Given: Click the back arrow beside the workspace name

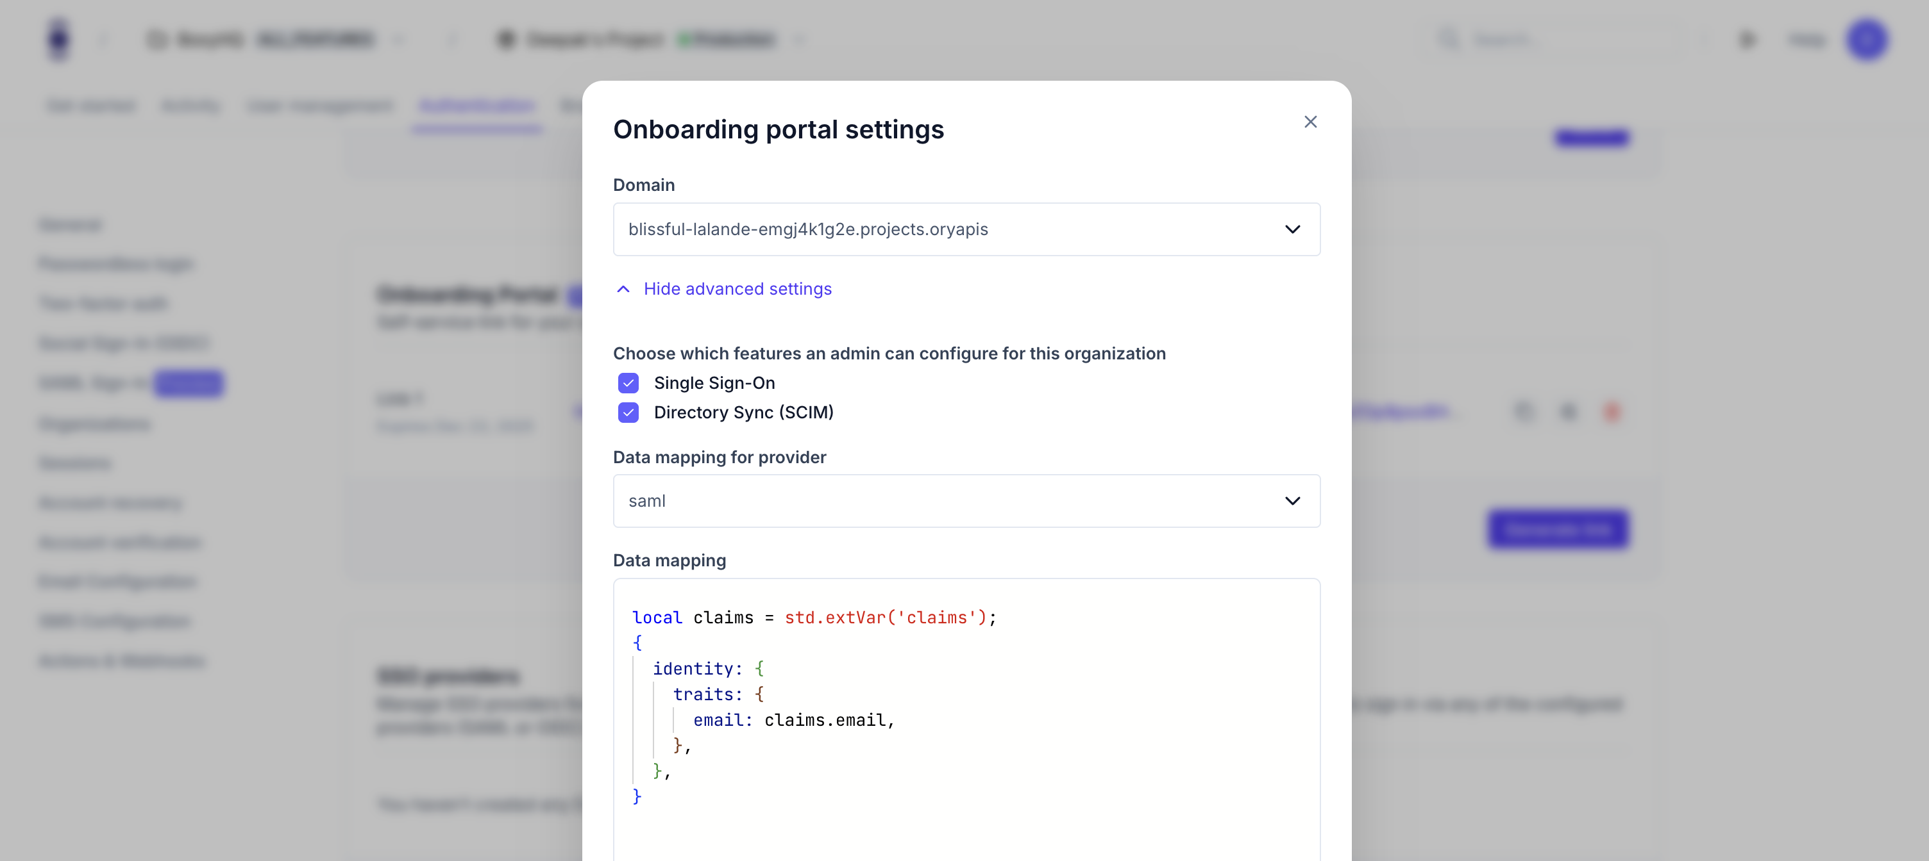Looking at the screenshot, I should click(104, 40).
